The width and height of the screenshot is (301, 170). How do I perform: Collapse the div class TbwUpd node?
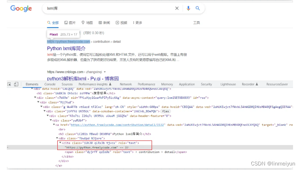57,138
